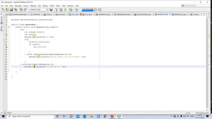Open the Help menu

click(77, 6)
